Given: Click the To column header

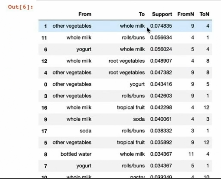Looking at the screenshot, I should (142, 14).
